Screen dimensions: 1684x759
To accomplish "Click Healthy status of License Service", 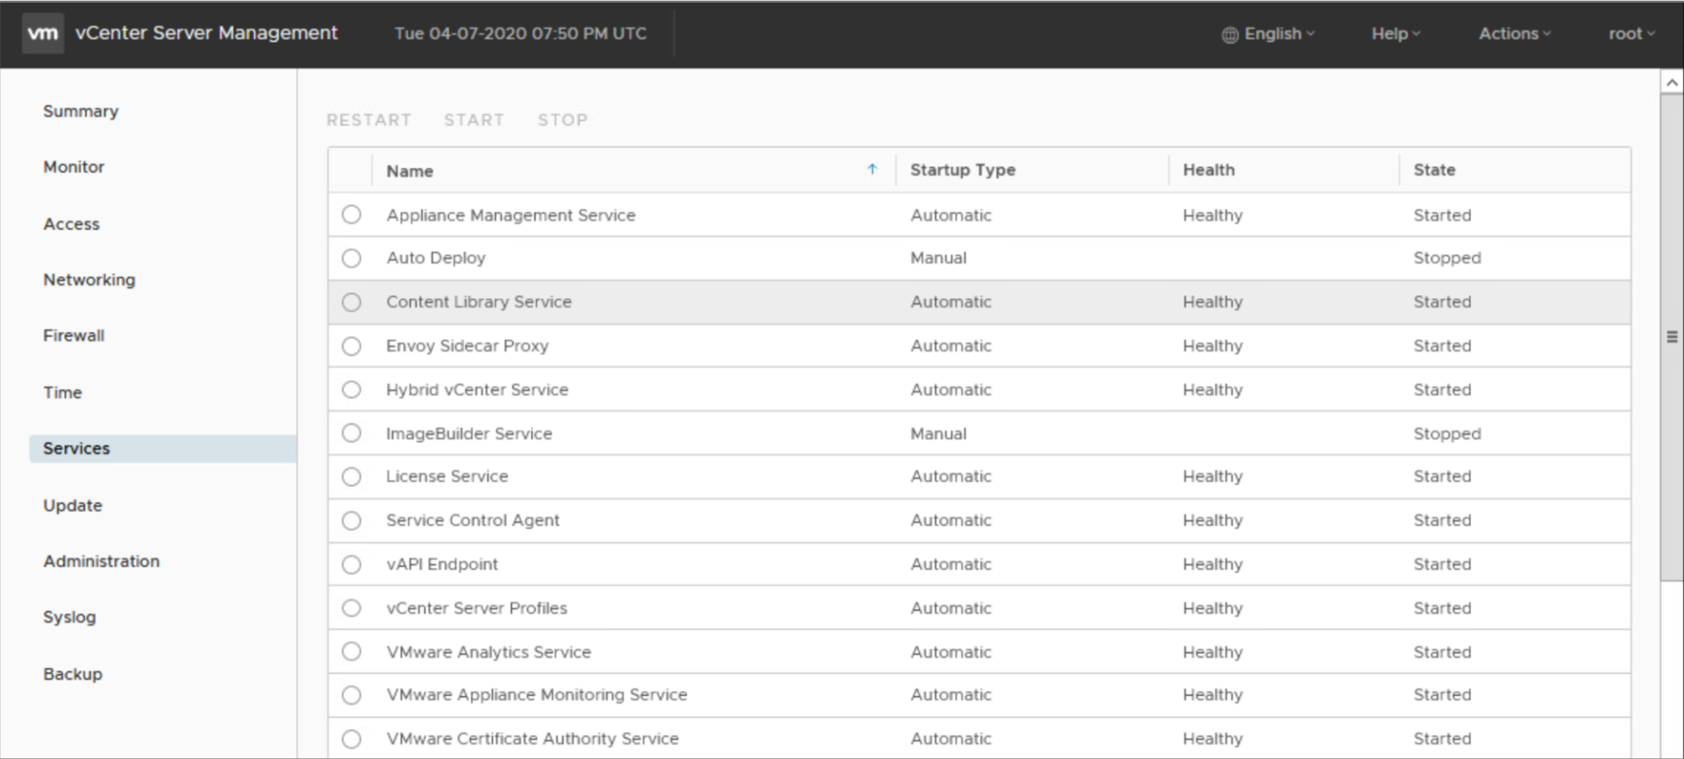I will [x=1212, y=477].
